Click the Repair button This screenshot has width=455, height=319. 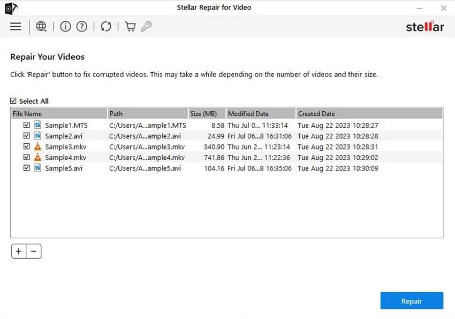coord(412,300)
